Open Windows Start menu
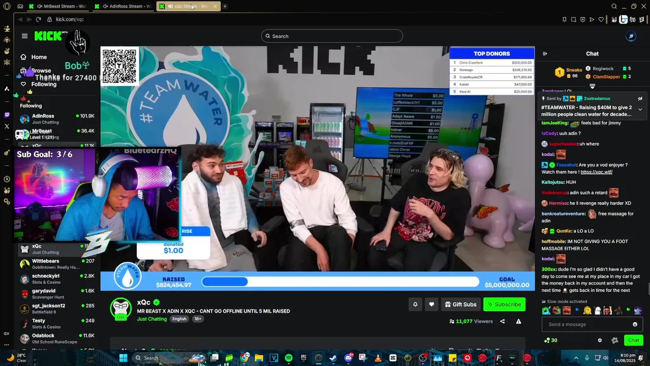Image resolution: width=650 pixels, height=366 pixels. click(x=123, y=358)
